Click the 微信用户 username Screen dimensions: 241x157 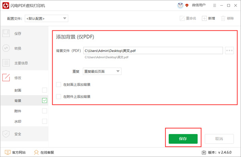click(x=198, y=5)
